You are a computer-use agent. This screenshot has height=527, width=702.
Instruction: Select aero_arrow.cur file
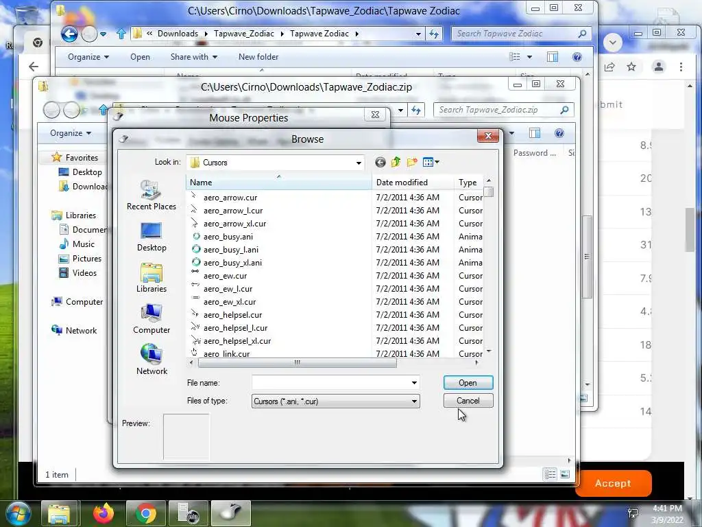tap(230, 197)
